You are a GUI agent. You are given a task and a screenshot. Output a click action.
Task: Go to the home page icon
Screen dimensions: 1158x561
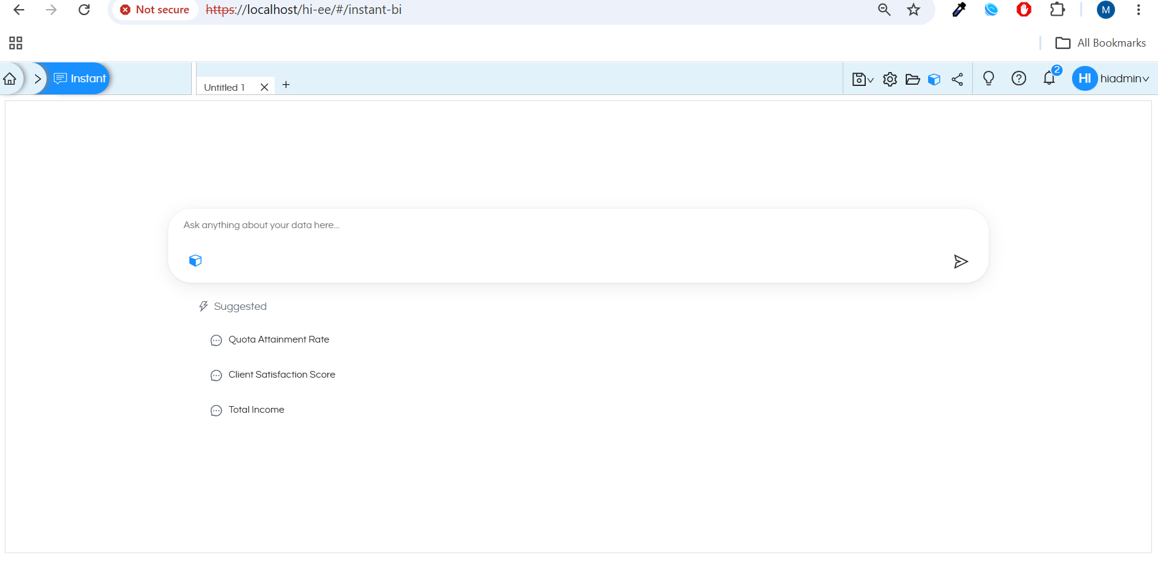pos(10,79)
